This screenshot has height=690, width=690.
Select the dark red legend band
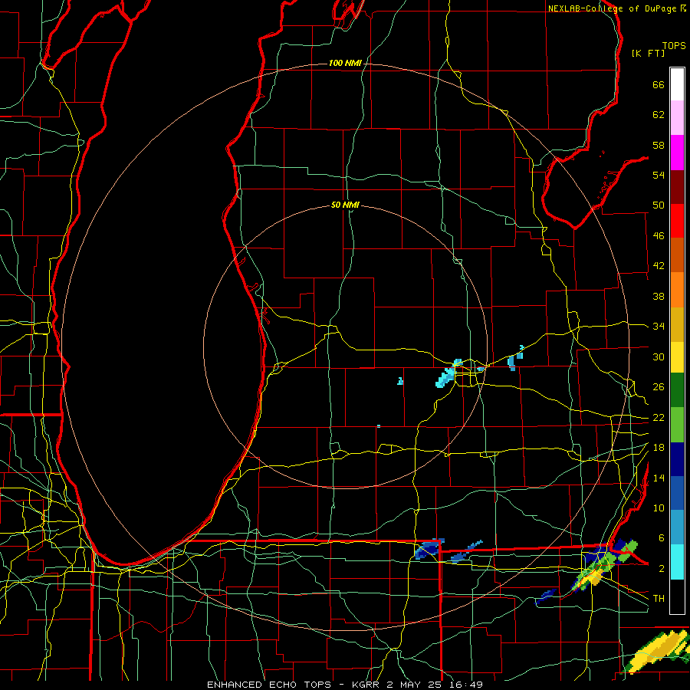pos(677,186)
